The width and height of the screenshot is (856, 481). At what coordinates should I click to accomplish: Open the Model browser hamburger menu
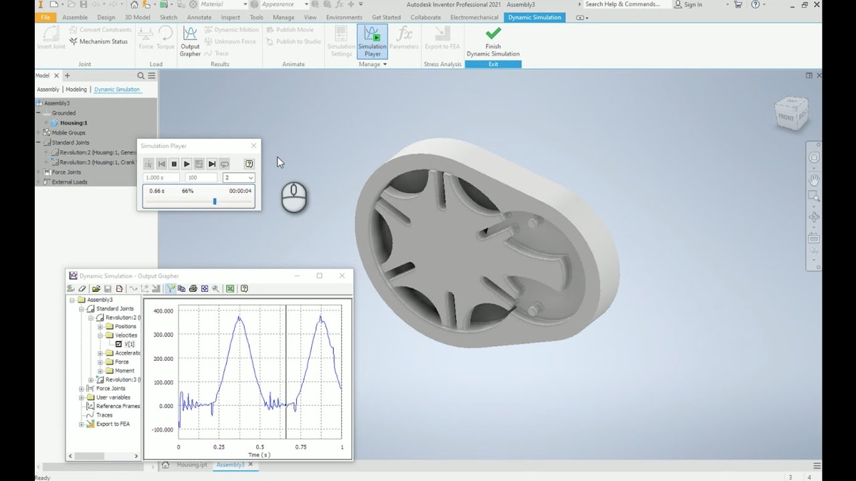[151, 75]
